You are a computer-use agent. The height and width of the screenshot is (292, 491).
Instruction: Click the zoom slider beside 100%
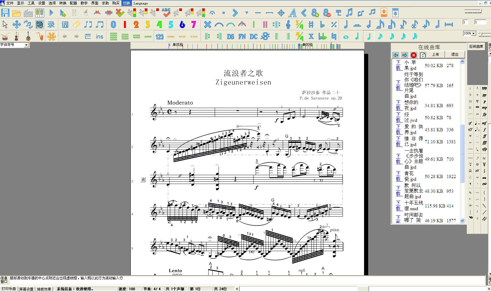coord(484,34)
